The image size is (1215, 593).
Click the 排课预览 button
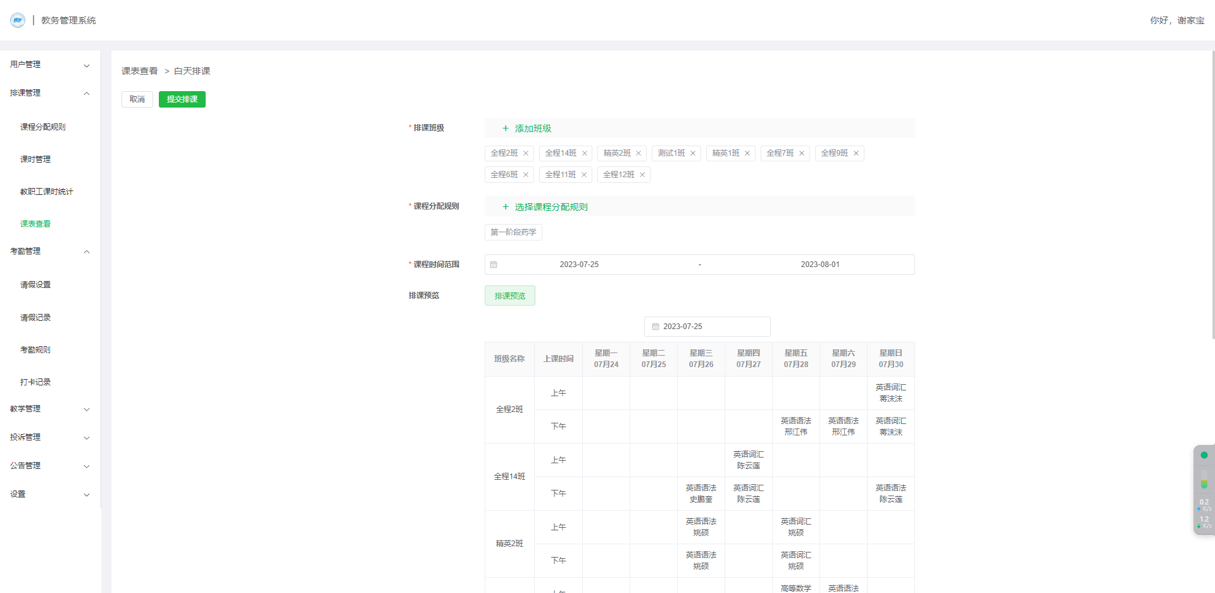click(x=510, y=296)
